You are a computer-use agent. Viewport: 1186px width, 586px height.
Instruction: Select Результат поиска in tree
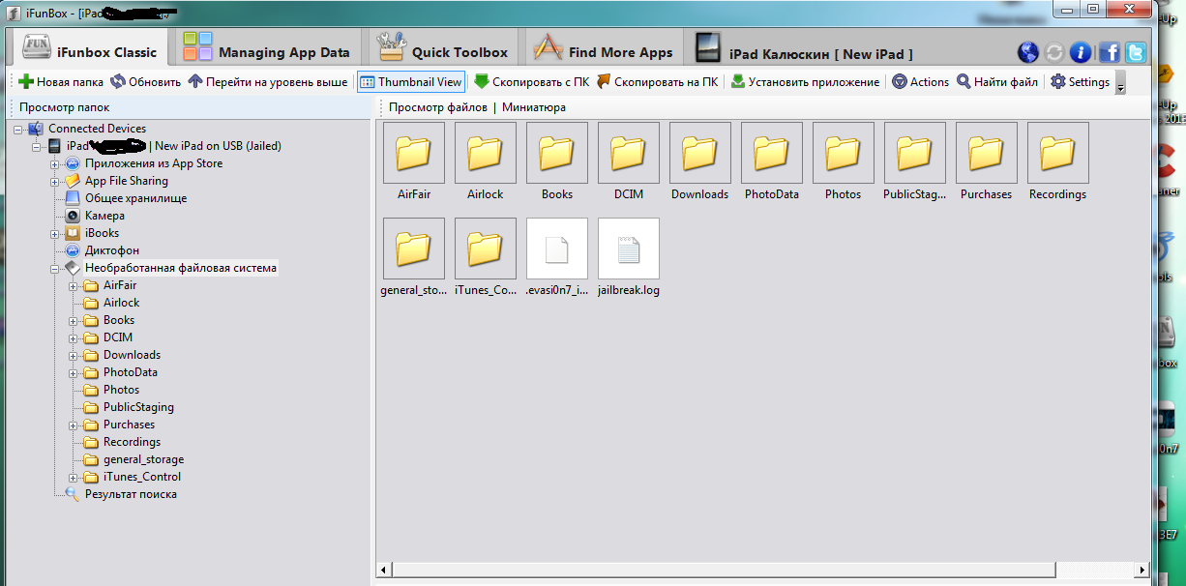point(131,494)
